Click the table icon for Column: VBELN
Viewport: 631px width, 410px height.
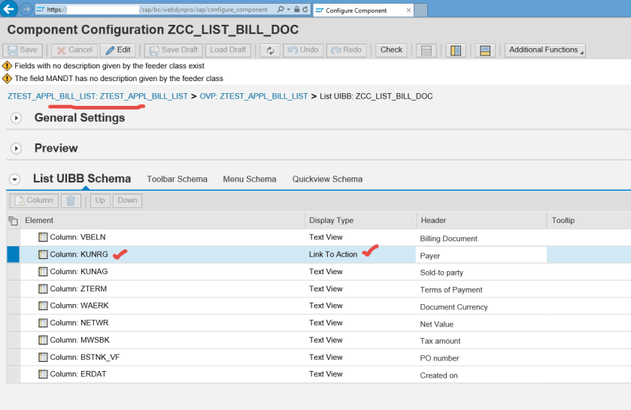tap(43, 237)
